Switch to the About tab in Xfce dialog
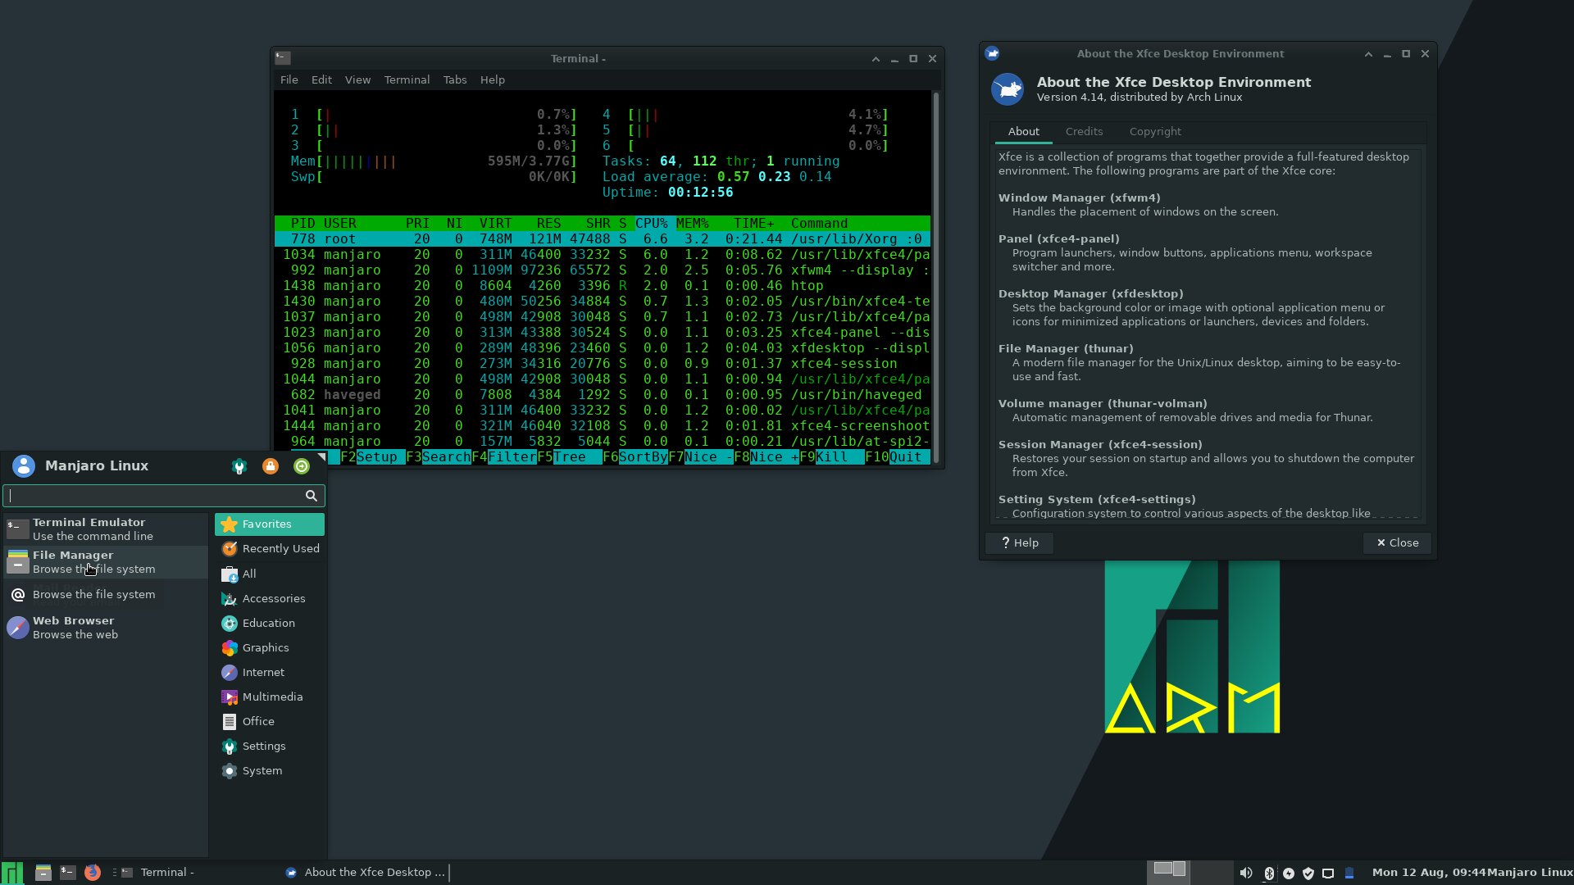 coord(1023,132)
